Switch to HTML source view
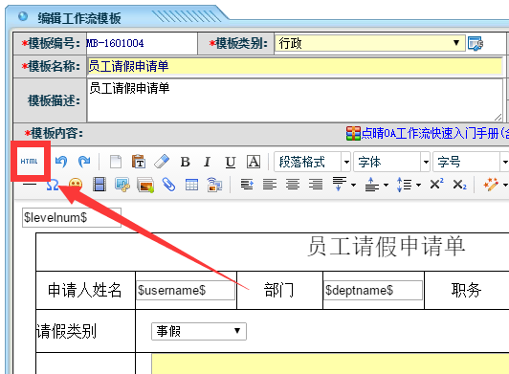This screenshot has width=509, height=374. [x=30, y=162]
